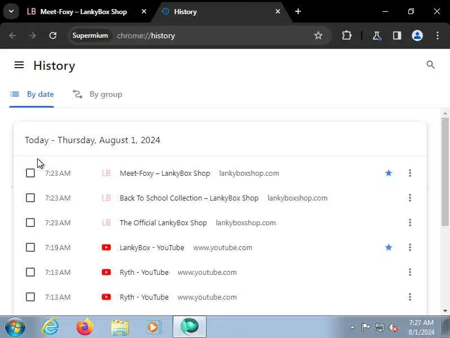Open the Chrome Labs flask icon
Image resolution: width=450 pixels, height=338 pixels.
click(x=376, y=35)
